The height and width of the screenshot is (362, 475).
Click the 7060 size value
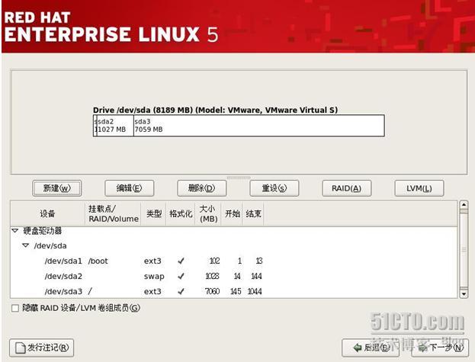212,291
